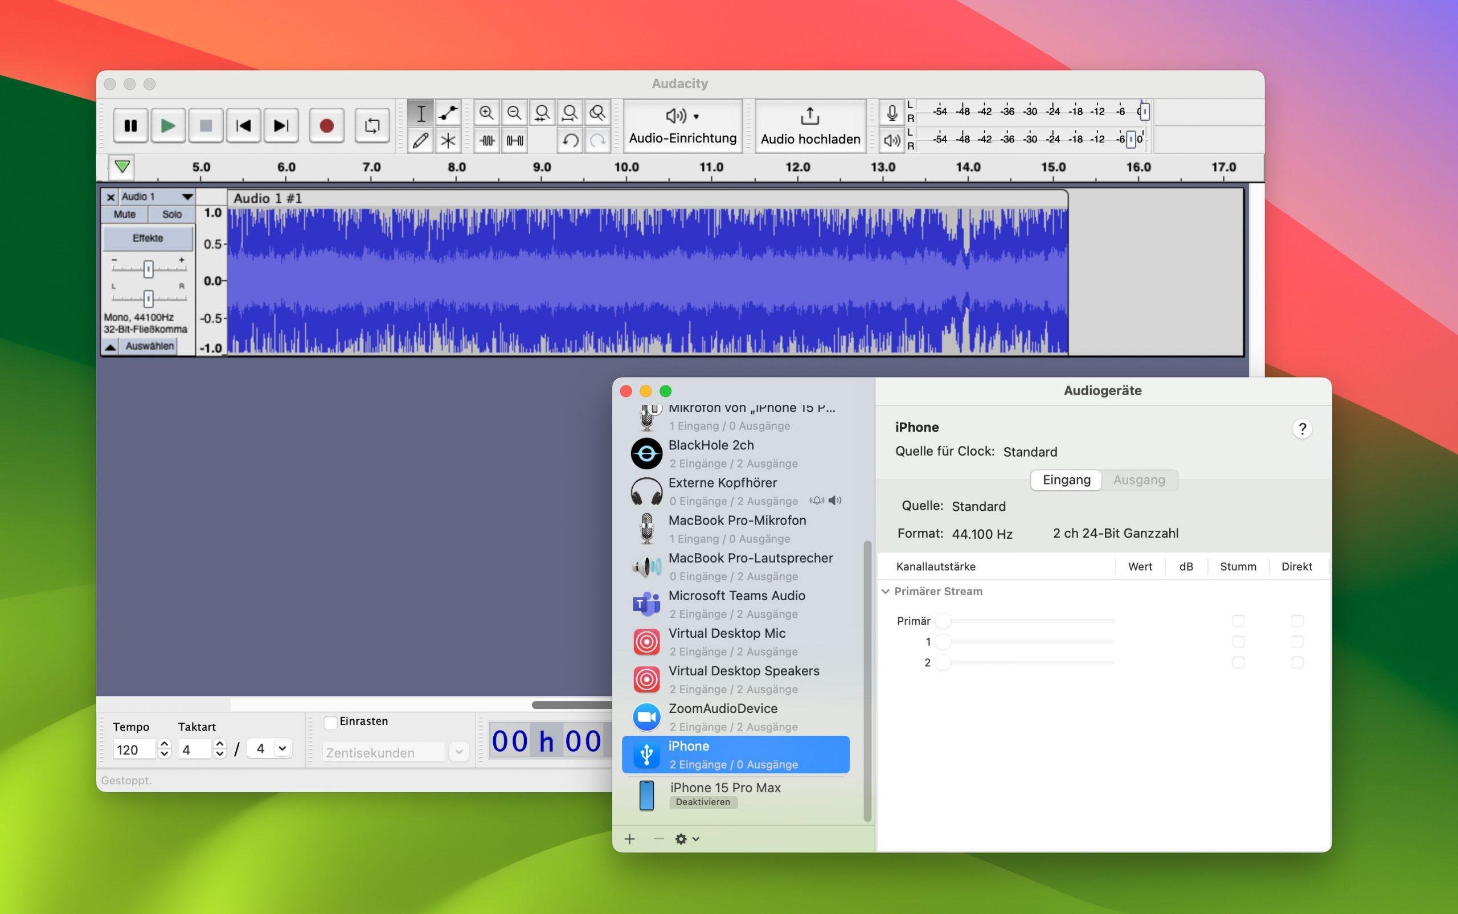Click the Zoom In magnifier
This screenshot has height=914, width=1458.
tap(486, 113)
